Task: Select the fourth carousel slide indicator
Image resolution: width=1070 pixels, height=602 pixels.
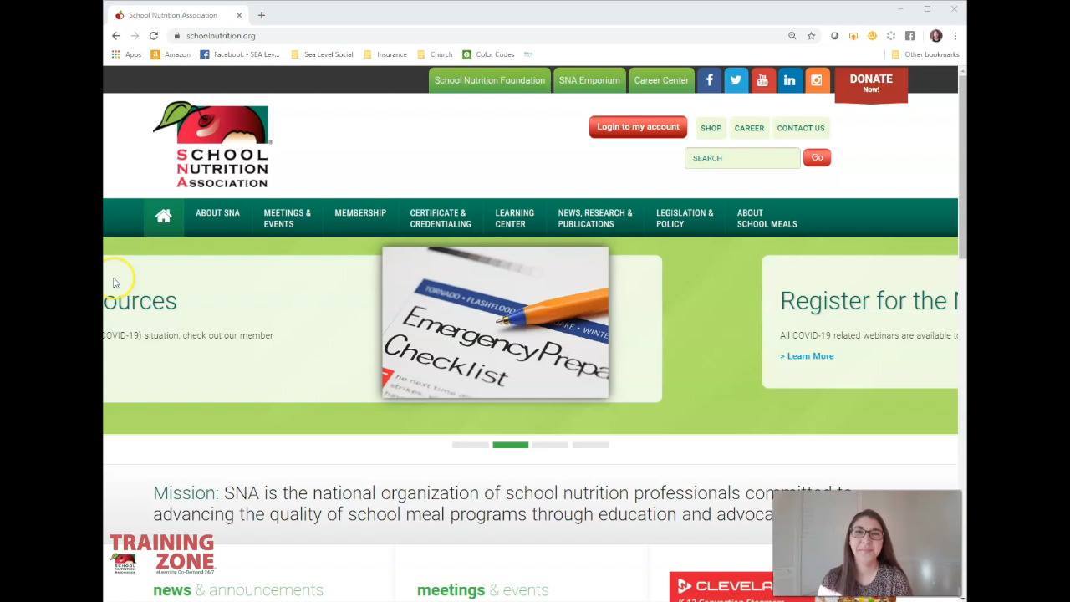Action: click(591, 445)
